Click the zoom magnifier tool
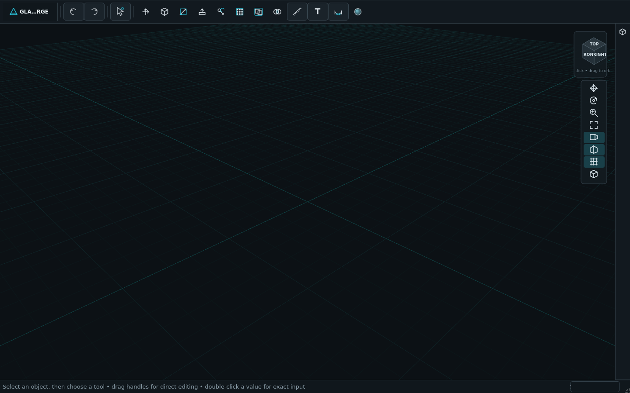The image size is (630, 393). point(594,113)
